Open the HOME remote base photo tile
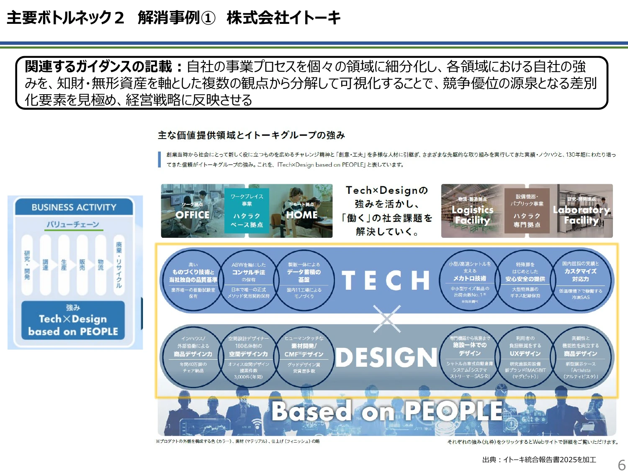 pyautogui.click(x=301, y=211)
